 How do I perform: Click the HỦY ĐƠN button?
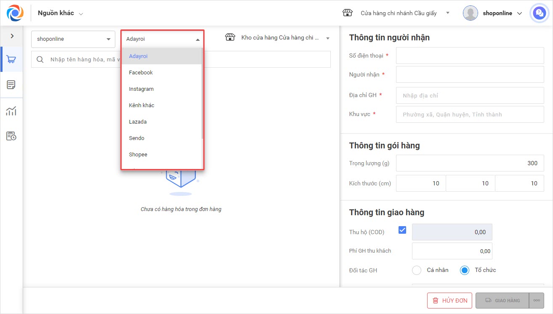pos(449,301)
